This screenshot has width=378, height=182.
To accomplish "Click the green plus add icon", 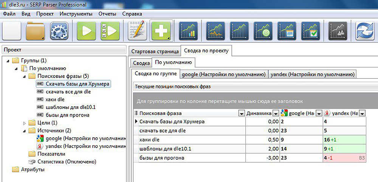I will coord(161,31).
